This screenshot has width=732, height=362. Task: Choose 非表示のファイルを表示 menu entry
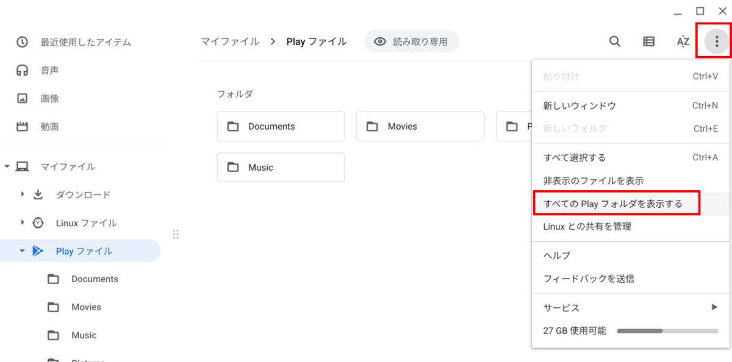631,180
